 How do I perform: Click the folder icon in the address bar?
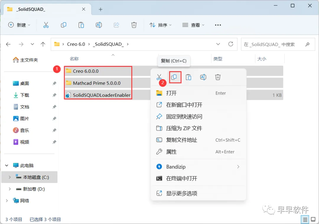coord(57,44)
